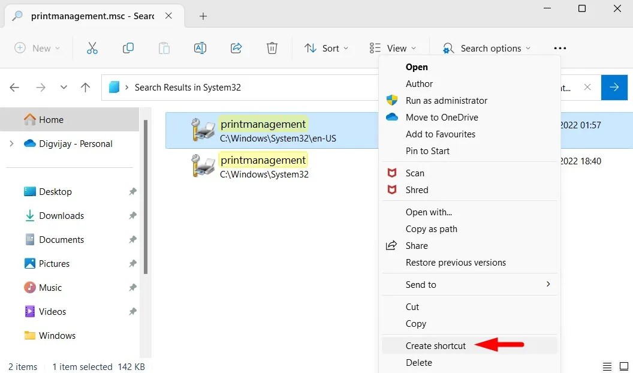Switch to large thumbnails view icon
The height and width of the screenshot is (373, 633).
(x=622, y=366)
